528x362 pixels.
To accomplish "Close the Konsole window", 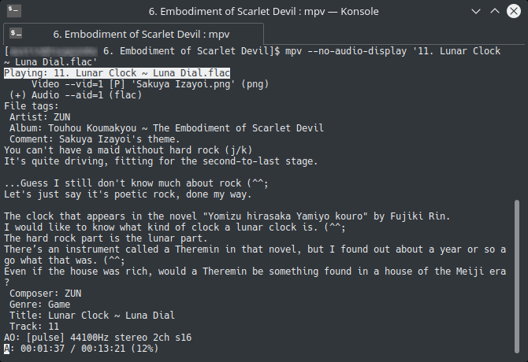I will [x=514, y=11].
